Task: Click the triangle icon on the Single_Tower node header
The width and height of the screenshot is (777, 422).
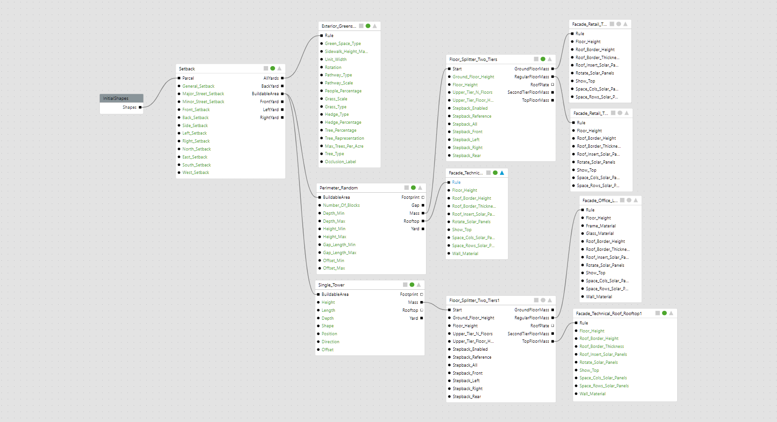Action: point(418,285)
